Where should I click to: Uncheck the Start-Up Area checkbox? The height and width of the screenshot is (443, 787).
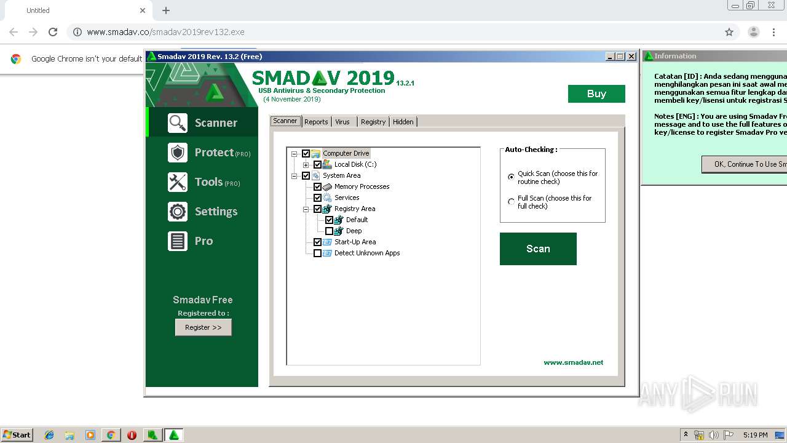click(318, 242)
